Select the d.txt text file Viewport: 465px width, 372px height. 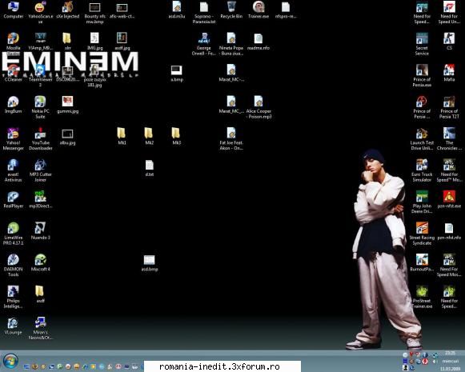[x=149, y=168]
